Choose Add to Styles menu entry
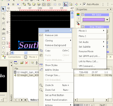Image resolution: width=113 pixels, height=106 pixels. [x=56, y=70]
